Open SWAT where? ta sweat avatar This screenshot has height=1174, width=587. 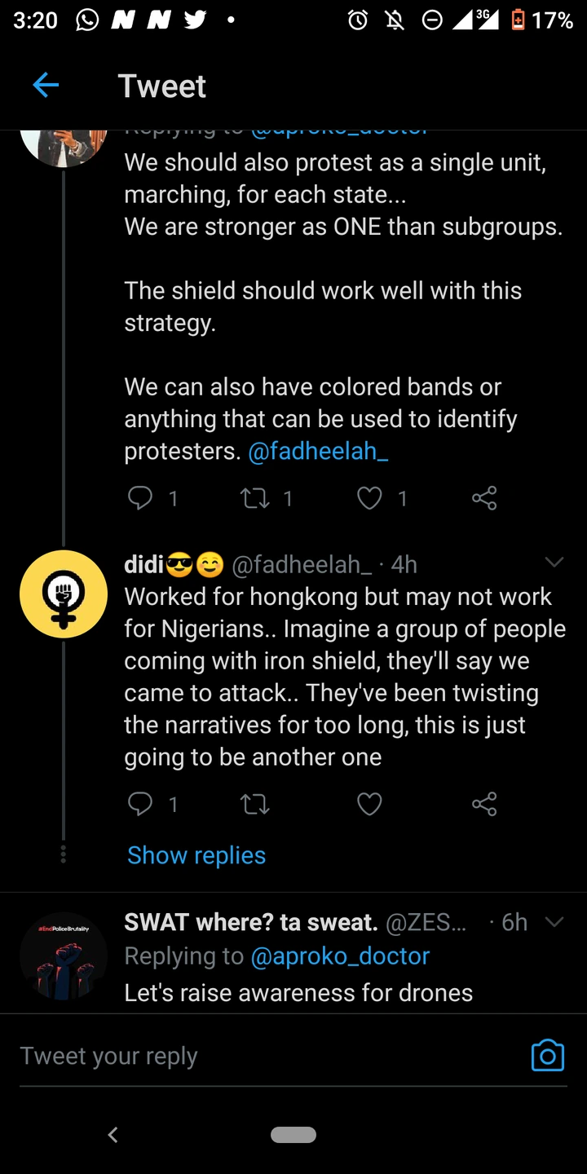pos(64,956)
